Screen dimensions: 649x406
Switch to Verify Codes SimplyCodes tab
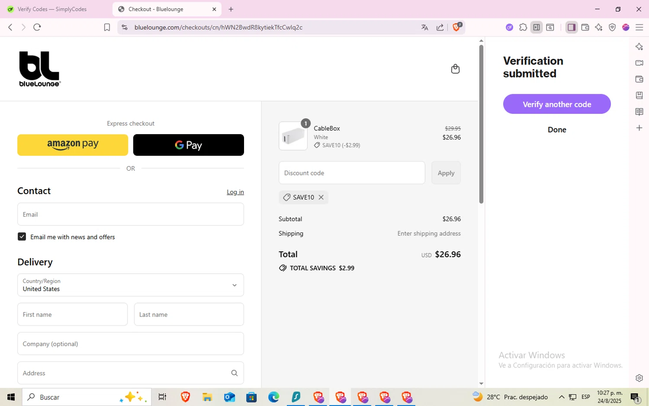click(x=53, y=9)
